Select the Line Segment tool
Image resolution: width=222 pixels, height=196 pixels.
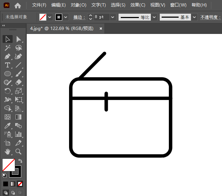[x=18, y=65]
